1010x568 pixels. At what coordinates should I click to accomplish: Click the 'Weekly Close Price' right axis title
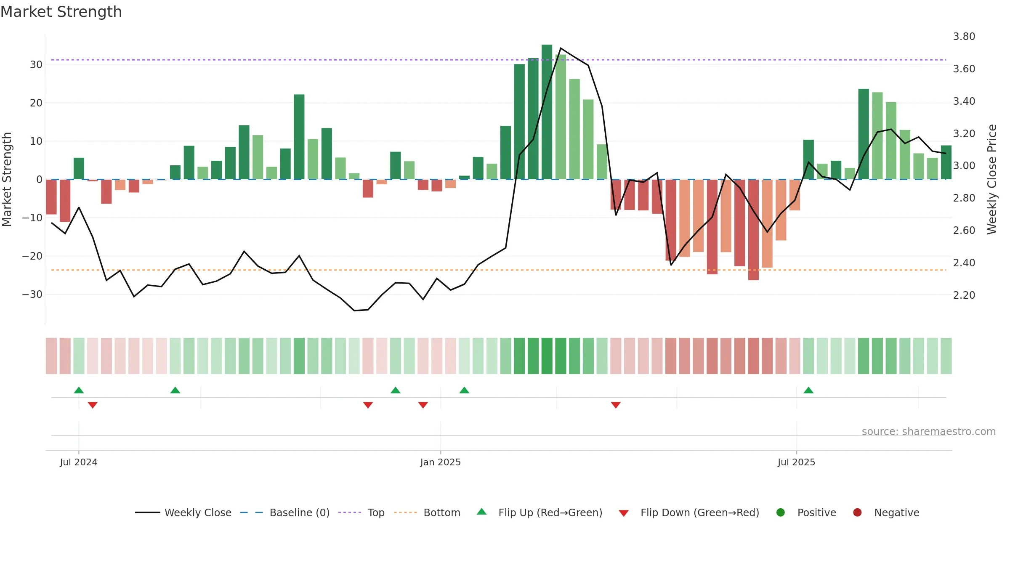pos(992,179)
